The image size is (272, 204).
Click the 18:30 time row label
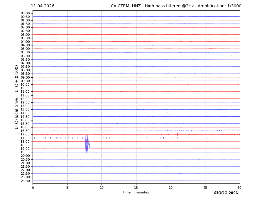[x=25, y=145]
